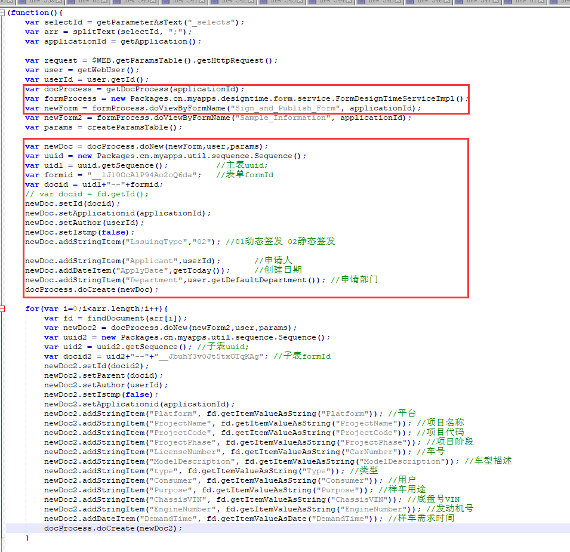Collapse the for loop fold marker
Viewport: 570px width, 552px height.
[2, 309]
